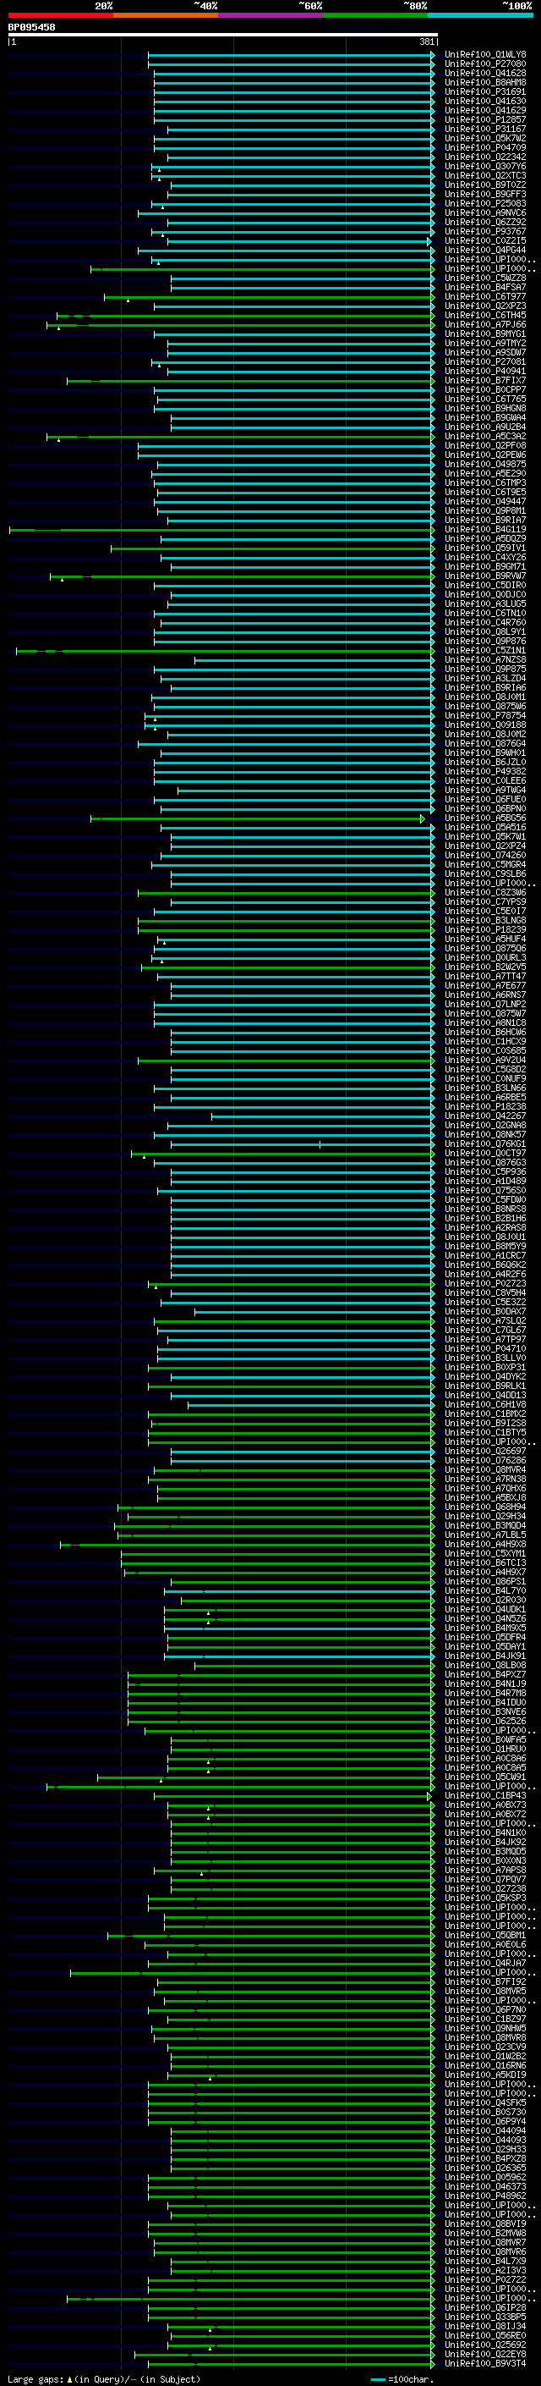Select hit UniRef100_P31691
Viewport: 541px width, 2386px height.
click(484, 91)
